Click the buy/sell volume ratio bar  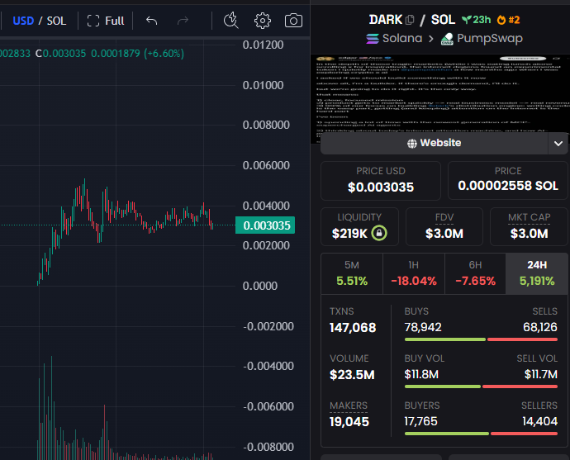[481, 386]
